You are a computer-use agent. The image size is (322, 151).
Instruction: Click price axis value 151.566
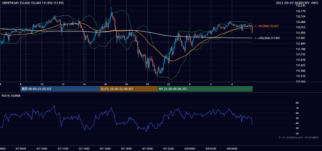301,71
